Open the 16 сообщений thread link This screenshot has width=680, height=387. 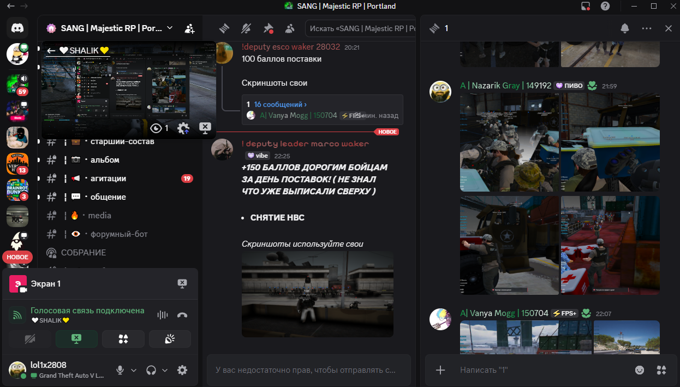281,104
